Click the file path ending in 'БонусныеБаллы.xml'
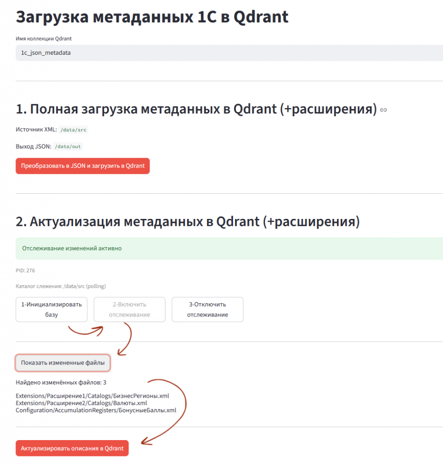This screenshot has height=467, width=443. 96,410
